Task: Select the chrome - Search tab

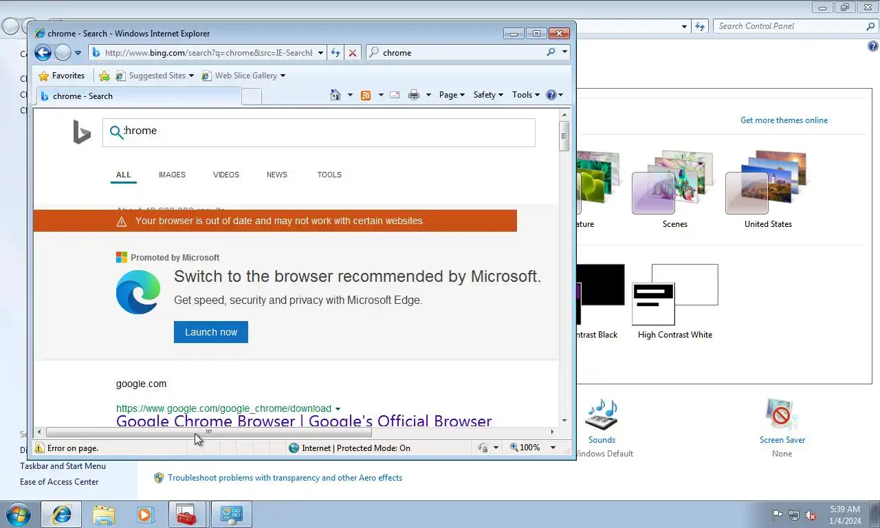Action: coord(137,96)
